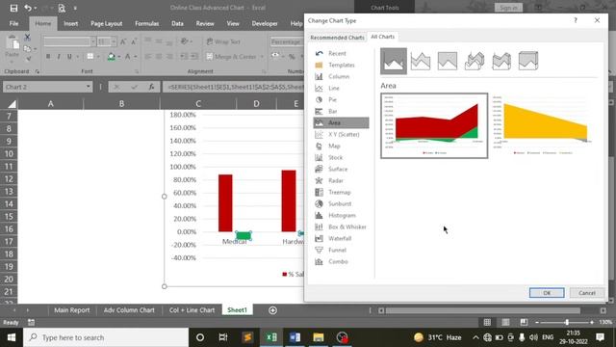Switch to the Main Report sheet
616x347 pixels.
72,310
